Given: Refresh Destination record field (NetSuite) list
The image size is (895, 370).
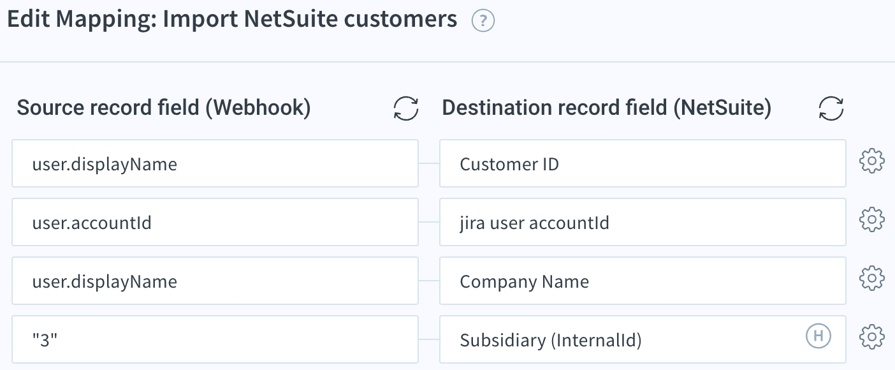Looking at the screenshot, I should [x=831, y=108].
